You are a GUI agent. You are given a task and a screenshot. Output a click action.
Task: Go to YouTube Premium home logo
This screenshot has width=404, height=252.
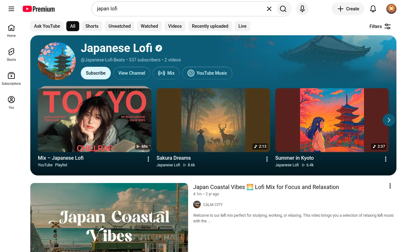[x=39, y=9]
